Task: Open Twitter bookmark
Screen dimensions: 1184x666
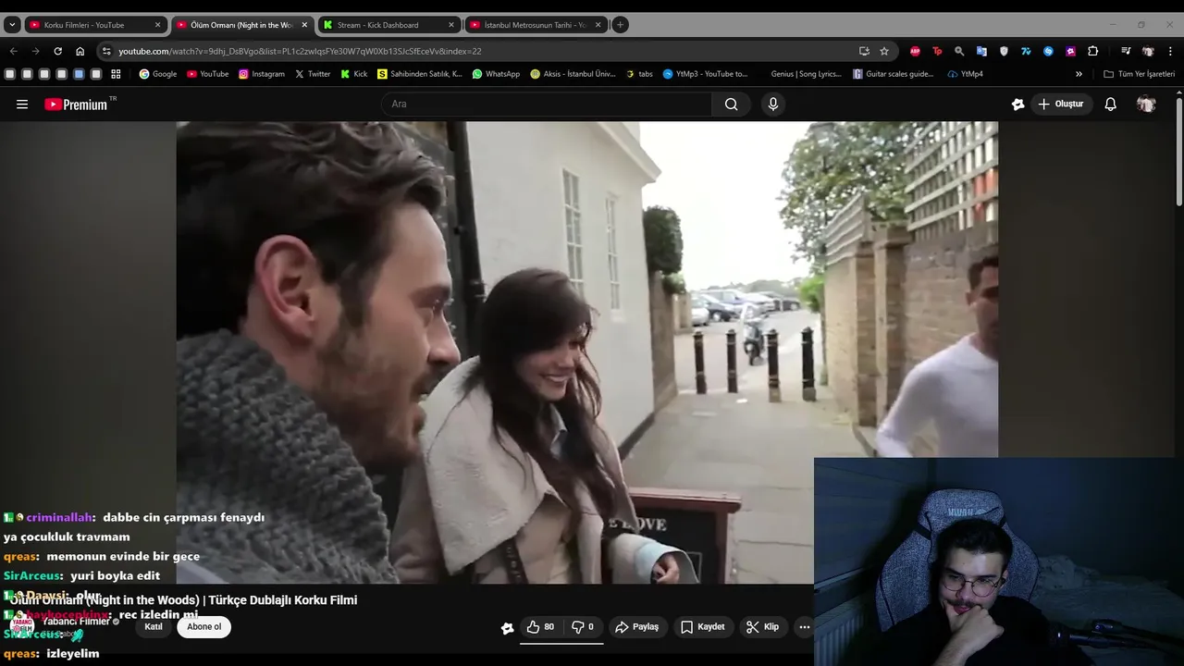Action: pyautogui.click(x=312, y=74)
